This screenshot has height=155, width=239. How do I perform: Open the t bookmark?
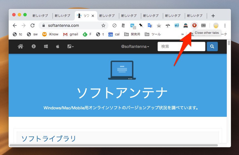coord(100,34)
